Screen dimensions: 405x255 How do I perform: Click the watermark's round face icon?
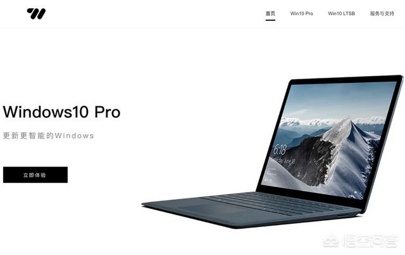[x=331, y=241]
